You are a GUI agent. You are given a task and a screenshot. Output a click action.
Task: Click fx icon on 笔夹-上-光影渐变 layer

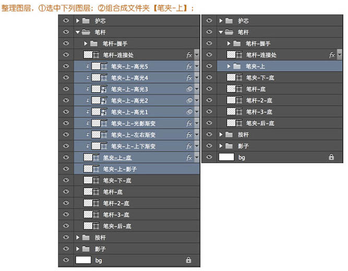189,124
